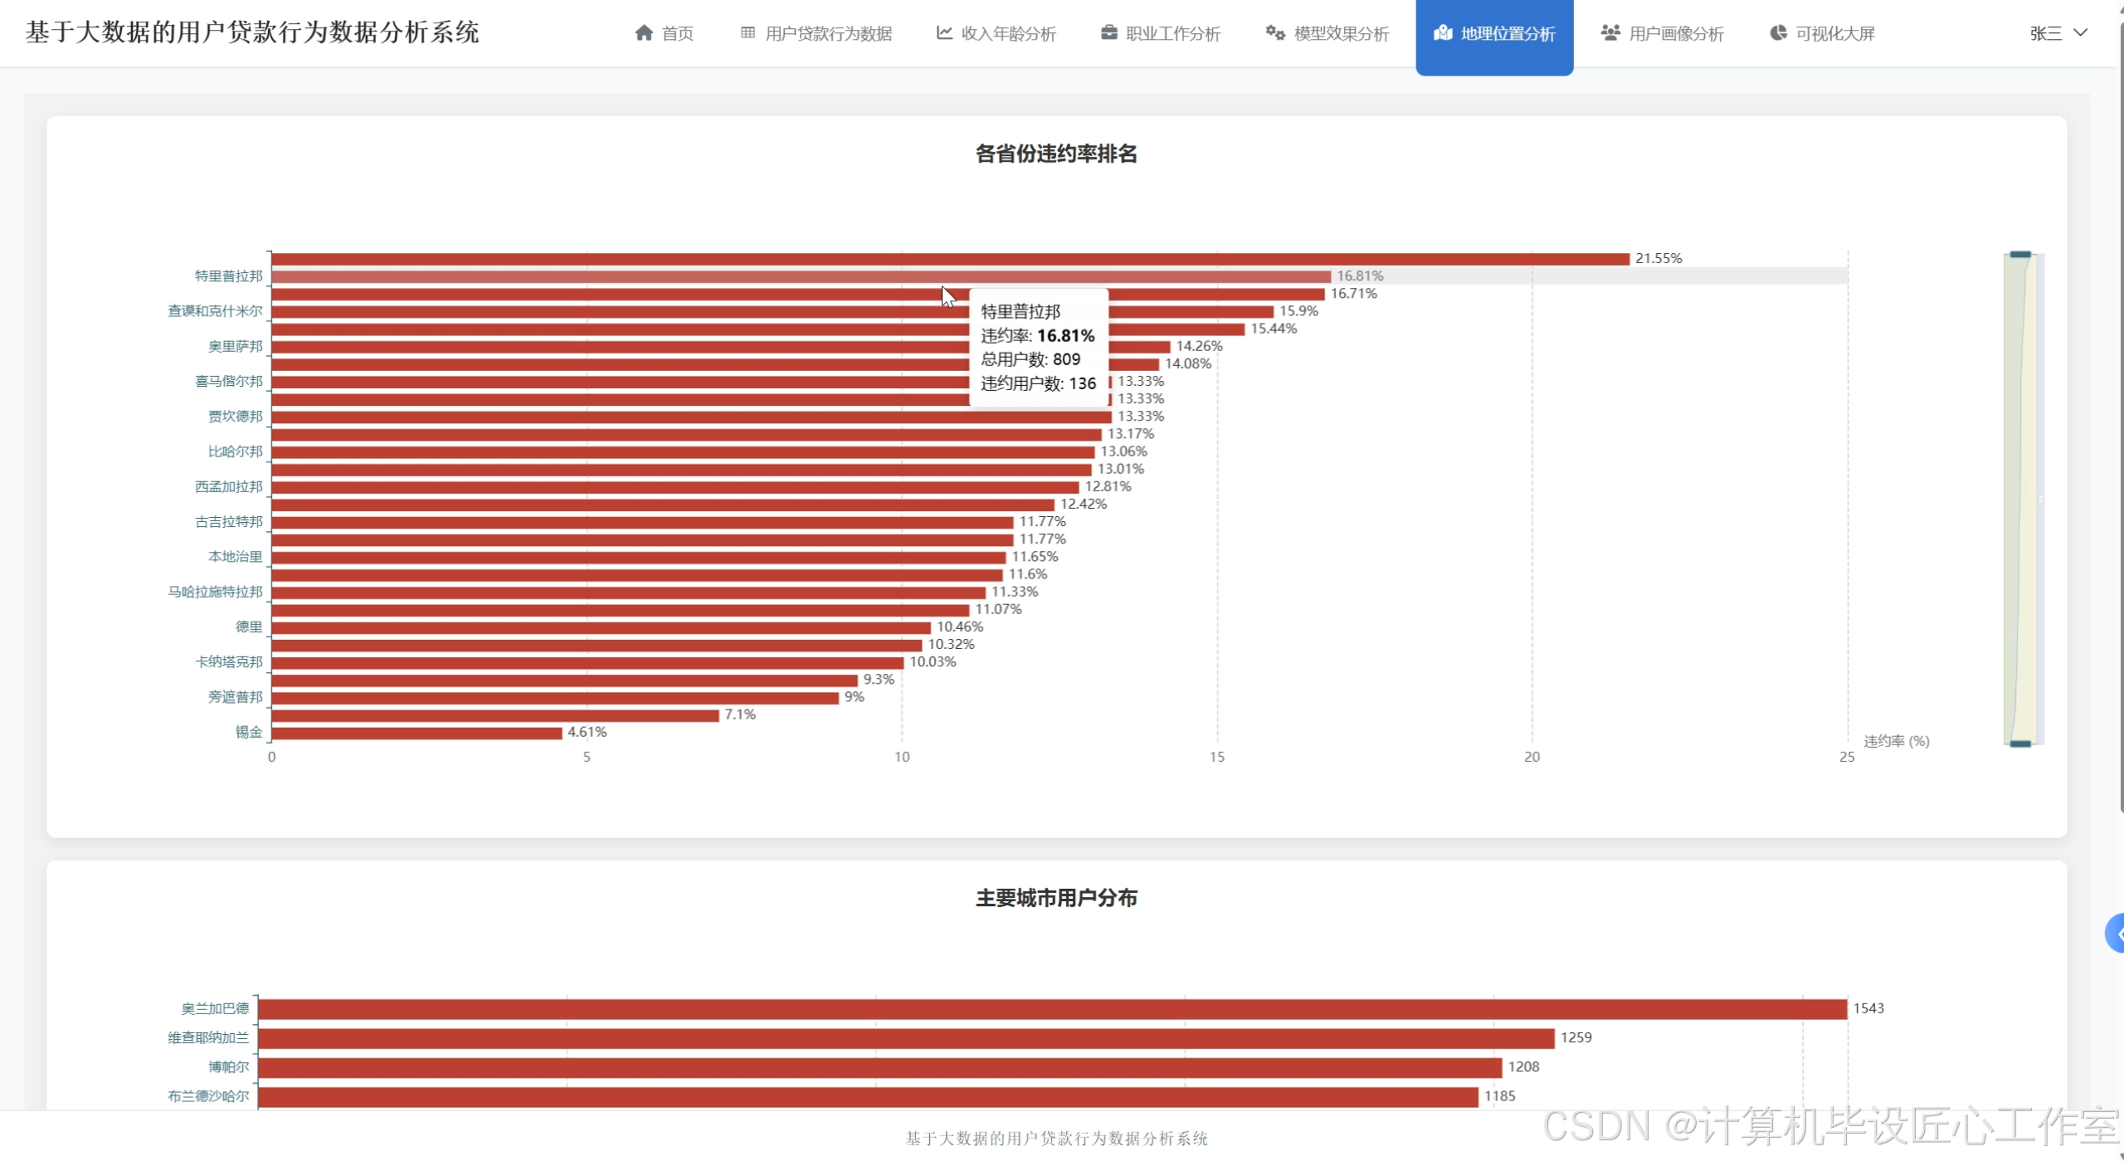
Task: Click the gears icon for 模型效果分析
Action: (x=1275, y=32)
